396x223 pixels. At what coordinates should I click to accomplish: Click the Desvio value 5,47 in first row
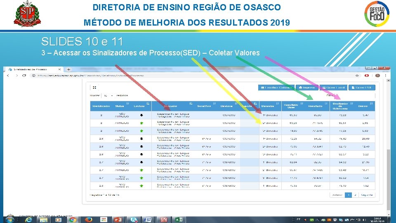pos(365,115)
